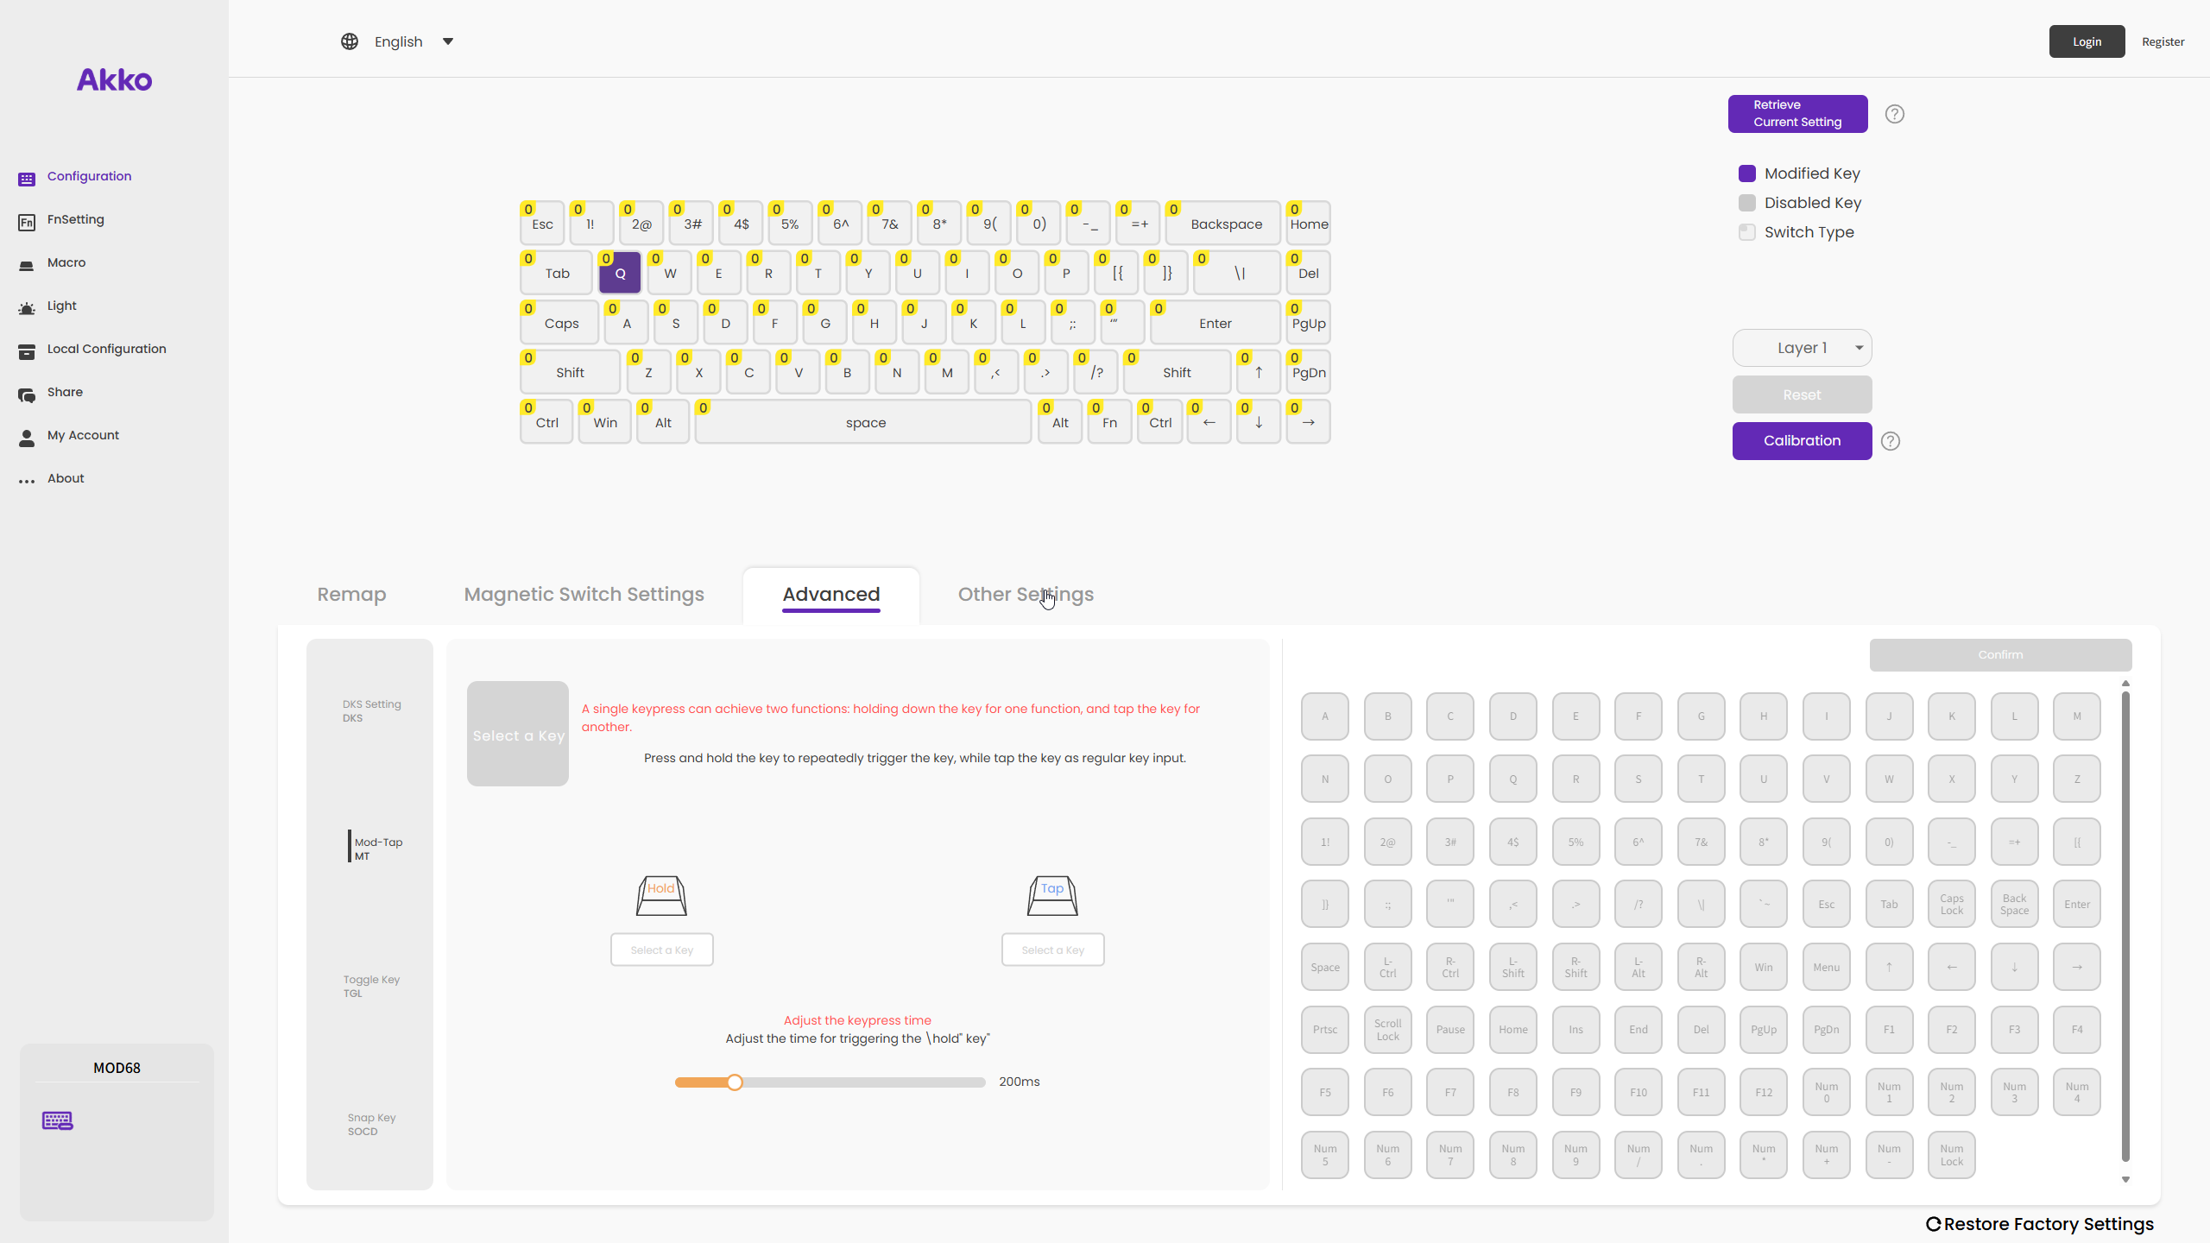The width and height of the screenshot is (2210, 1243).
Task: Click the Disabled Key legend box
Action: point(1746,203)
